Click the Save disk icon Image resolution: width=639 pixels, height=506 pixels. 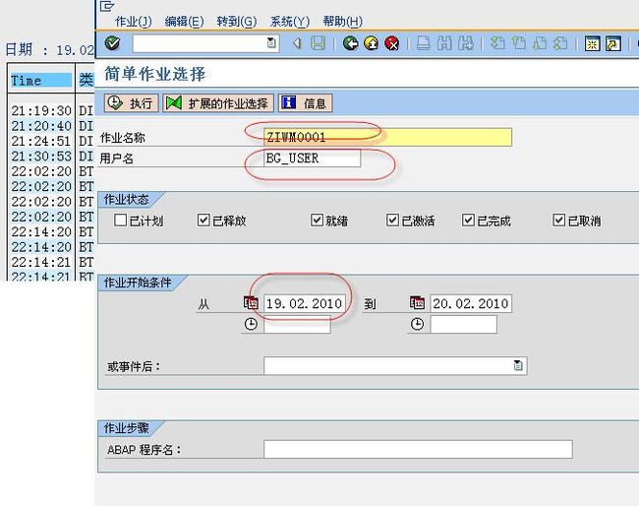318,43
